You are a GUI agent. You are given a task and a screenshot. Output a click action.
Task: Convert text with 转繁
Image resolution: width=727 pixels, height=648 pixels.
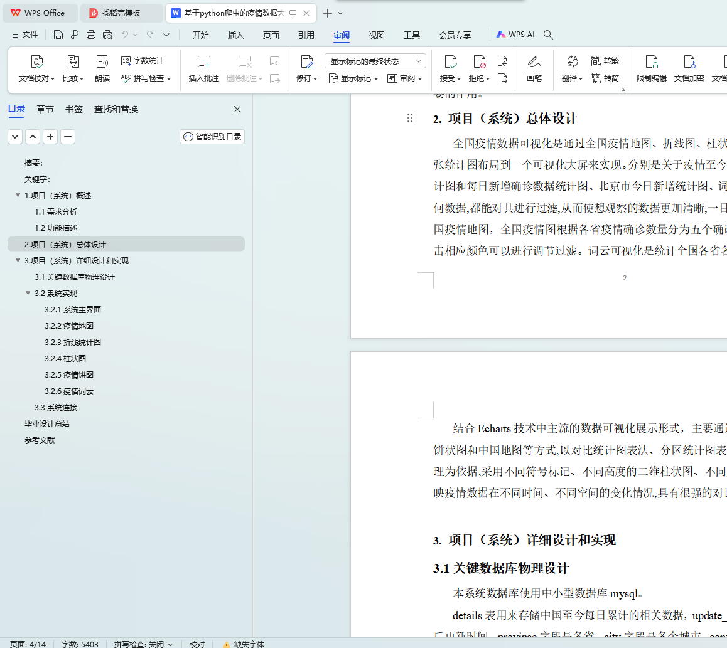605,61
